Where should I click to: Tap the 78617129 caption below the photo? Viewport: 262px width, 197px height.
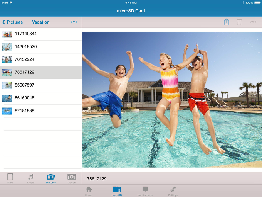tap(97, 179)
